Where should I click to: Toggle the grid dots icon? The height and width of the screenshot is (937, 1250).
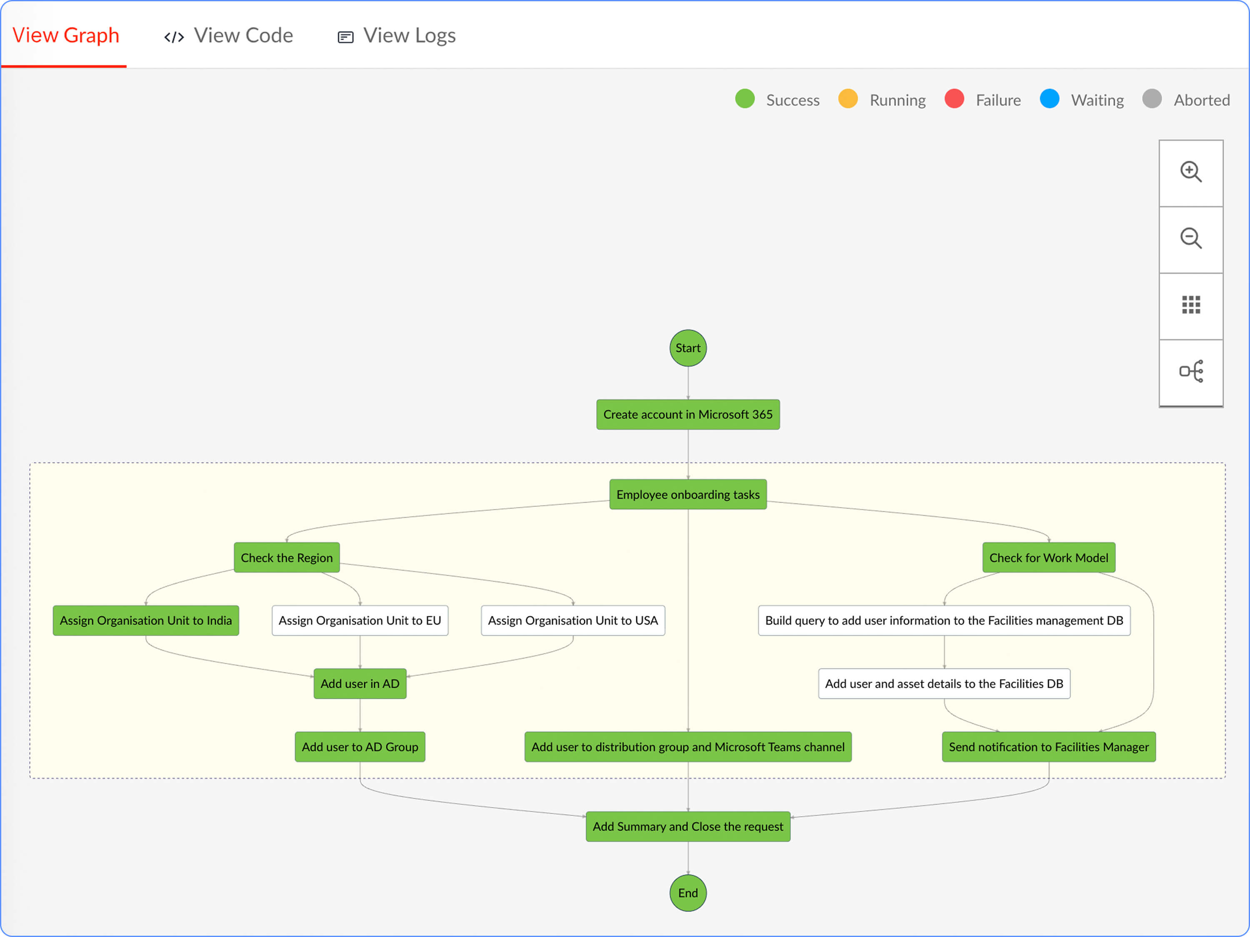[x=1191, y=305]
